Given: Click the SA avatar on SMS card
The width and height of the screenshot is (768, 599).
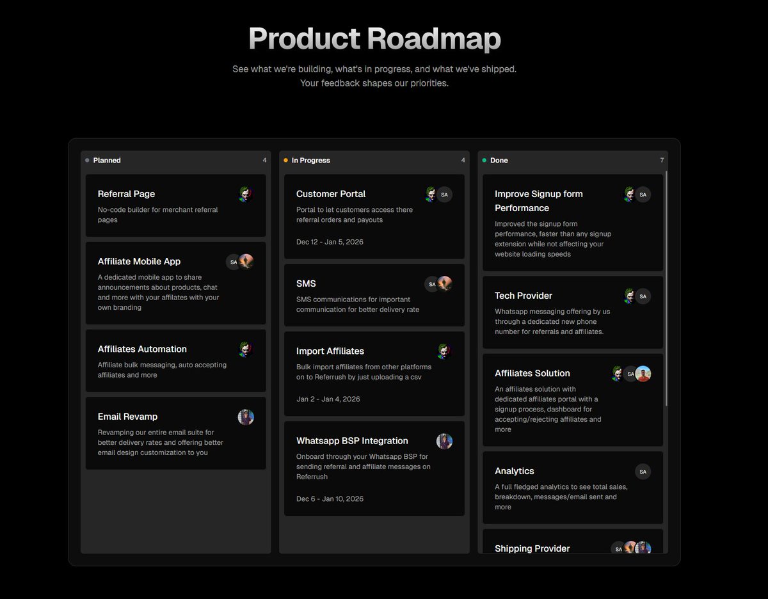Looking at the screenshot, I should [432, 284].
